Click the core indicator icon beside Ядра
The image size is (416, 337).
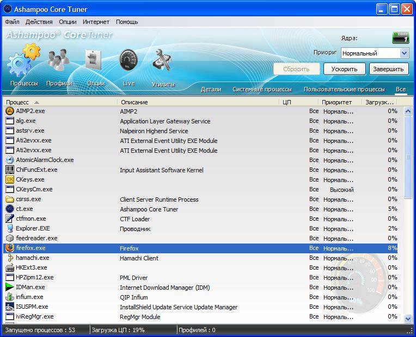[401, 38]
